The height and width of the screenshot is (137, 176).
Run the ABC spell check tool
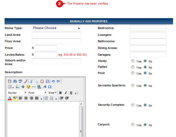20,81
